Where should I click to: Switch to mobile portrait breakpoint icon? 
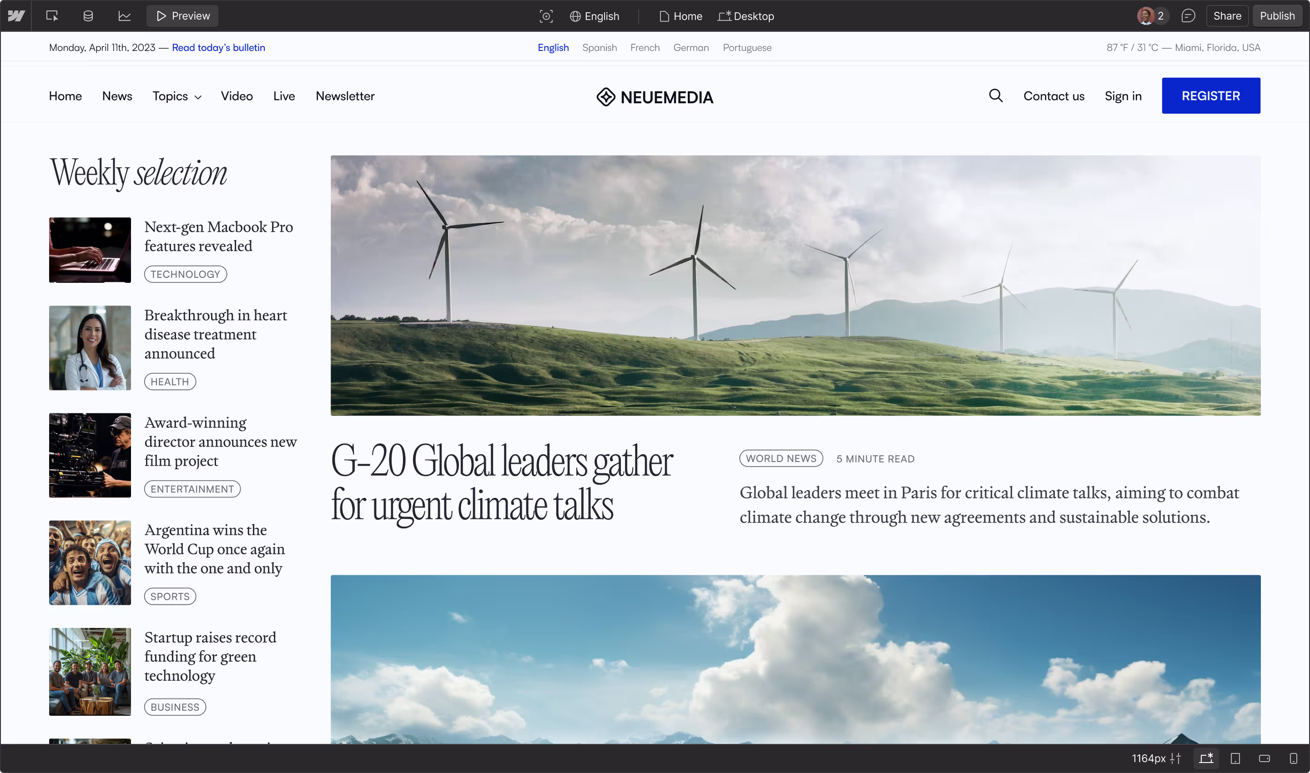tap(1293, 758)
